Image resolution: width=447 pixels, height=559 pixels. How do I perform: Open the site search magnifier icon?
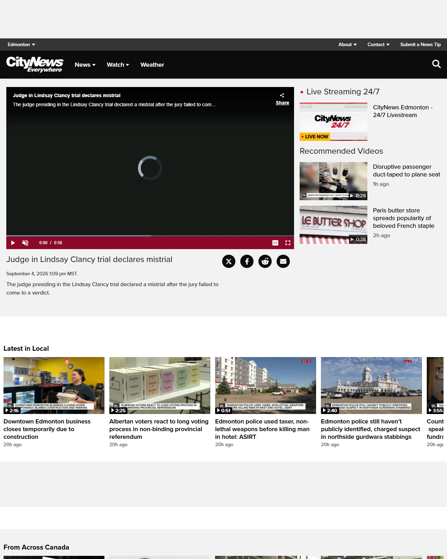[x=436, y=64]
